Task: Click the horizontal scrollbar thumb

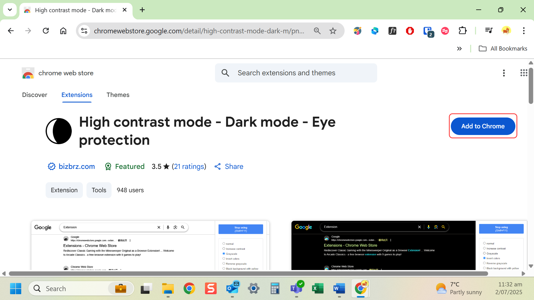Action: (x=248, y=274)
